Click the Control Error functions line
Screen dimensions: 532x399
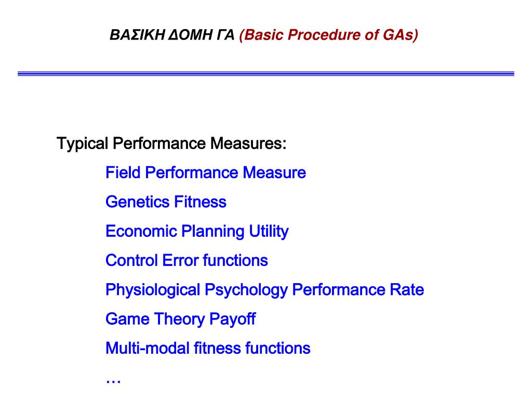[x=187, y=261]
